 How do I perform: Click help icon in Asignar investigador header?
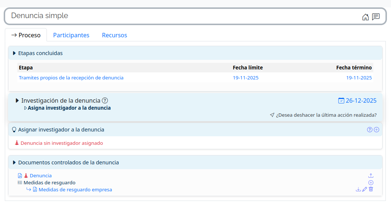[370, 130]
